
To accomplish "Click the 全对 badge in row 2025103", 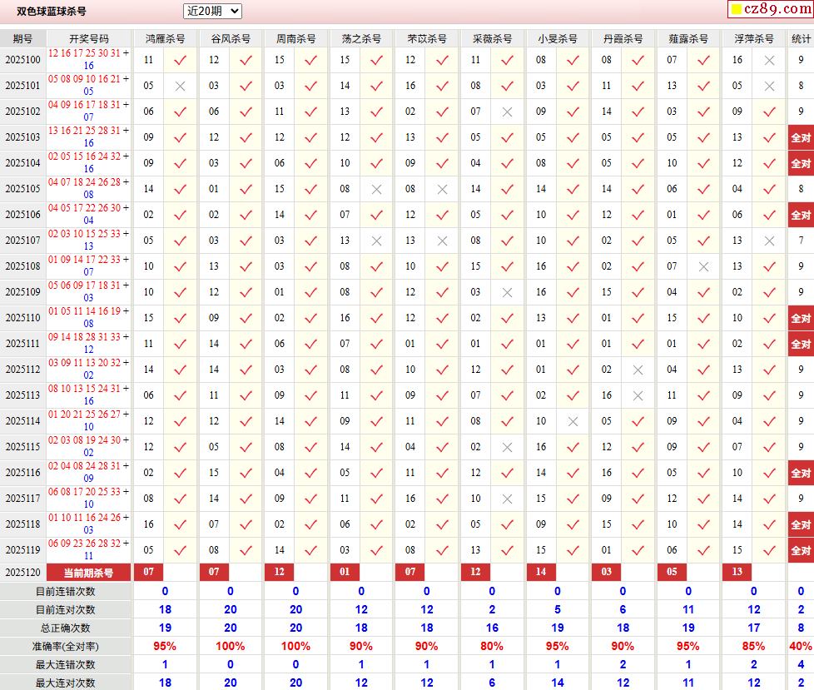I will (x=801, y=137).
